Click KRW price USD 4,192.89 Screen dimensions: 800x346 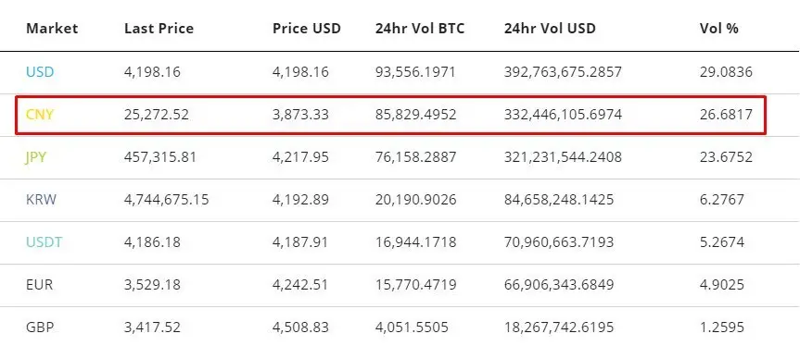tap(300, 200)
